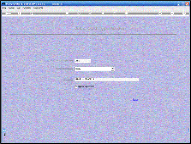This screenshot has width=191, height=144.
Task: Click the round X cancel icon in toolbar
Action: click(x=184, y=13)
